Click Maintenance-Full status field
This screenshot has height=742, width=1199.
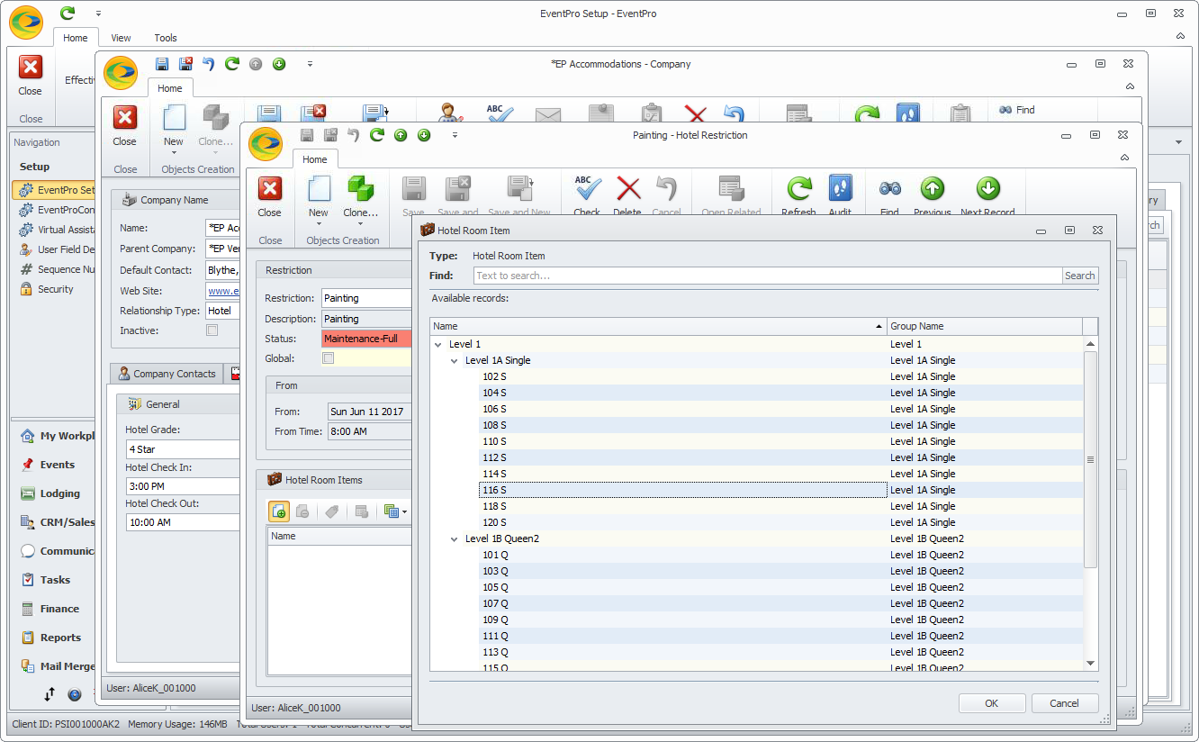[x=366, y=339]
